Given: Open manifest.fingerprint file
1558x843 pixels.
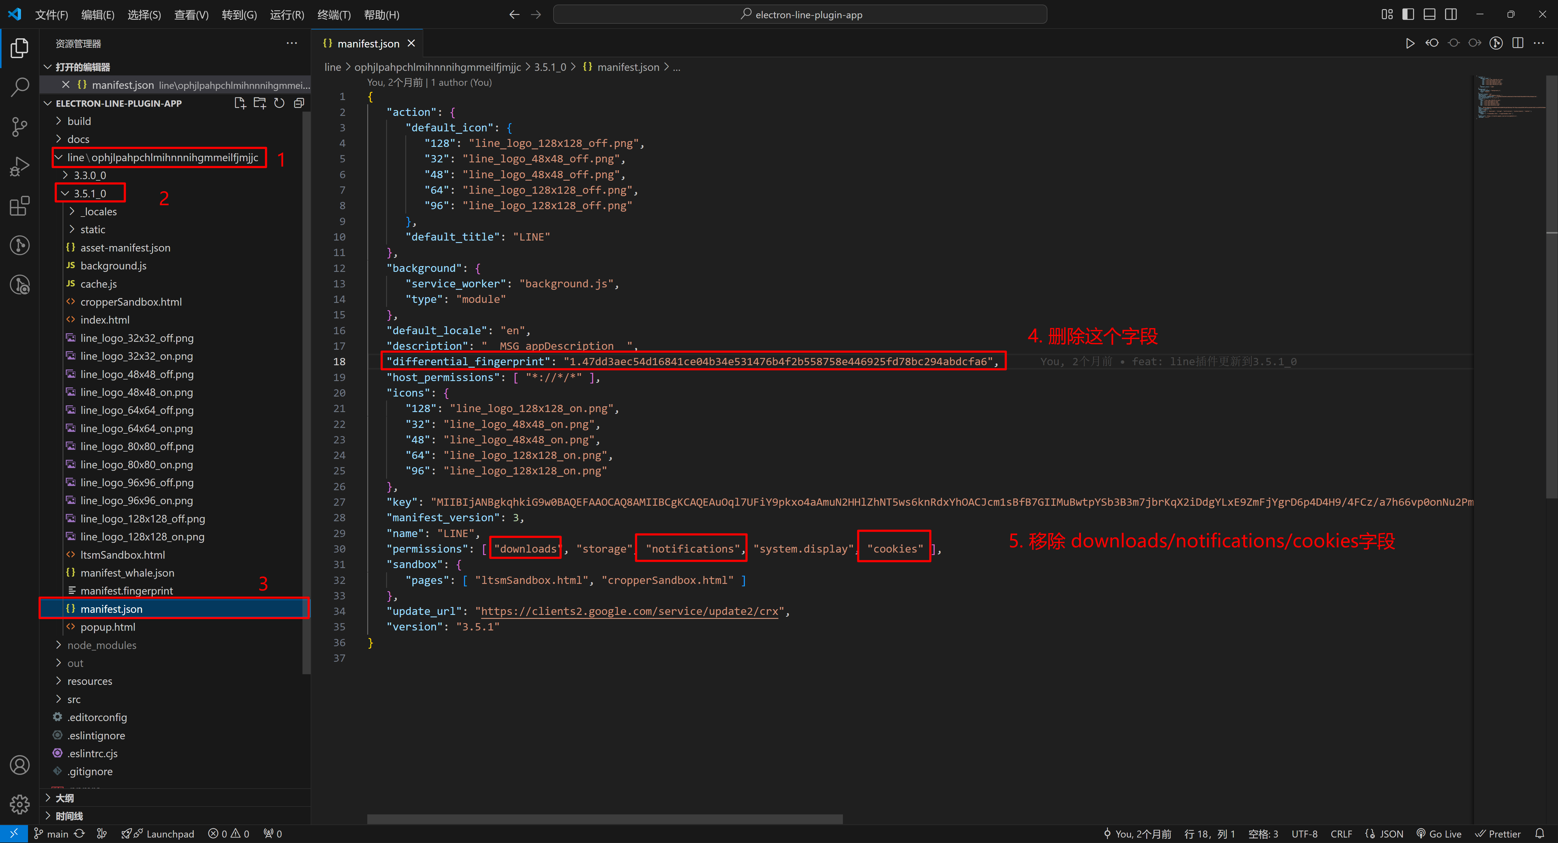Looking at the screenshot, I should pos(126,591).
